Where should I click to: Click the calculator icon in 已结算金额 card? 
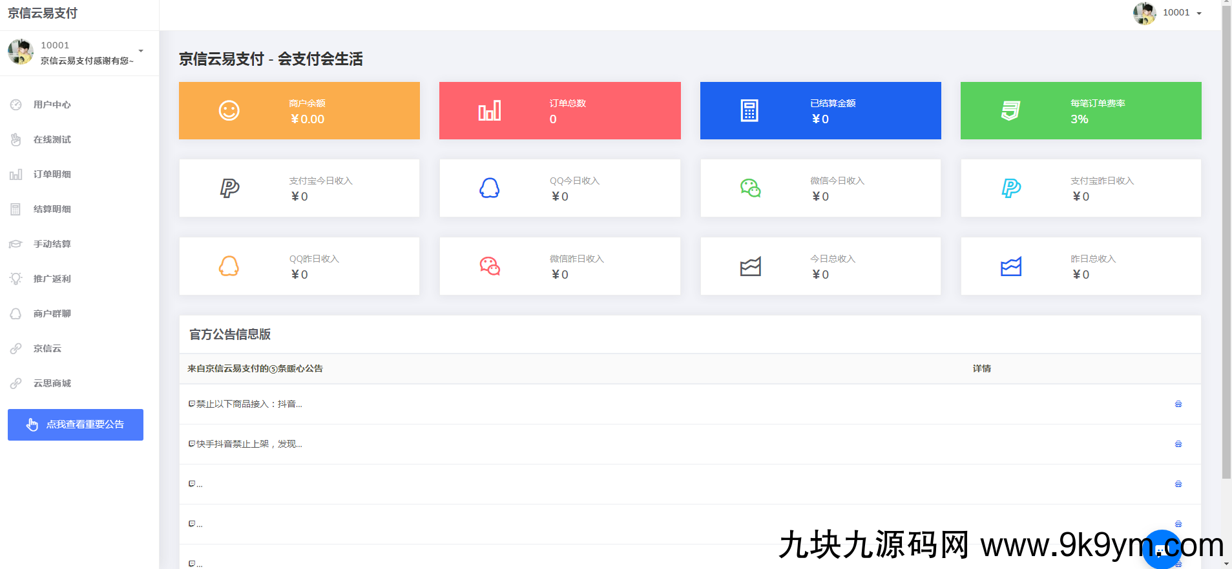749,111
